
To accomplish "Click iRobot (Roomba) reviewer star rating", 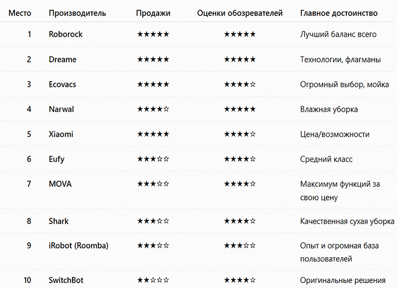I will 240,246.
